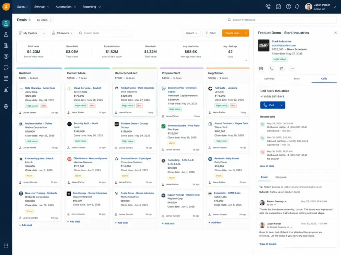
Task: Open the Import dropdown
Action: pos(191,33)
